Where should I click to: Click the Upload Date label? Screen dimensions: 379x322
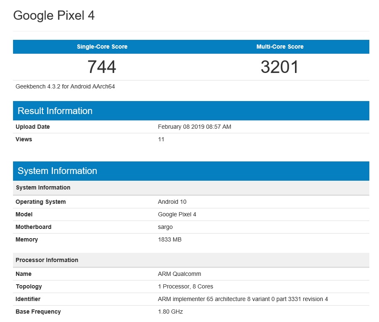click(33, 127)
